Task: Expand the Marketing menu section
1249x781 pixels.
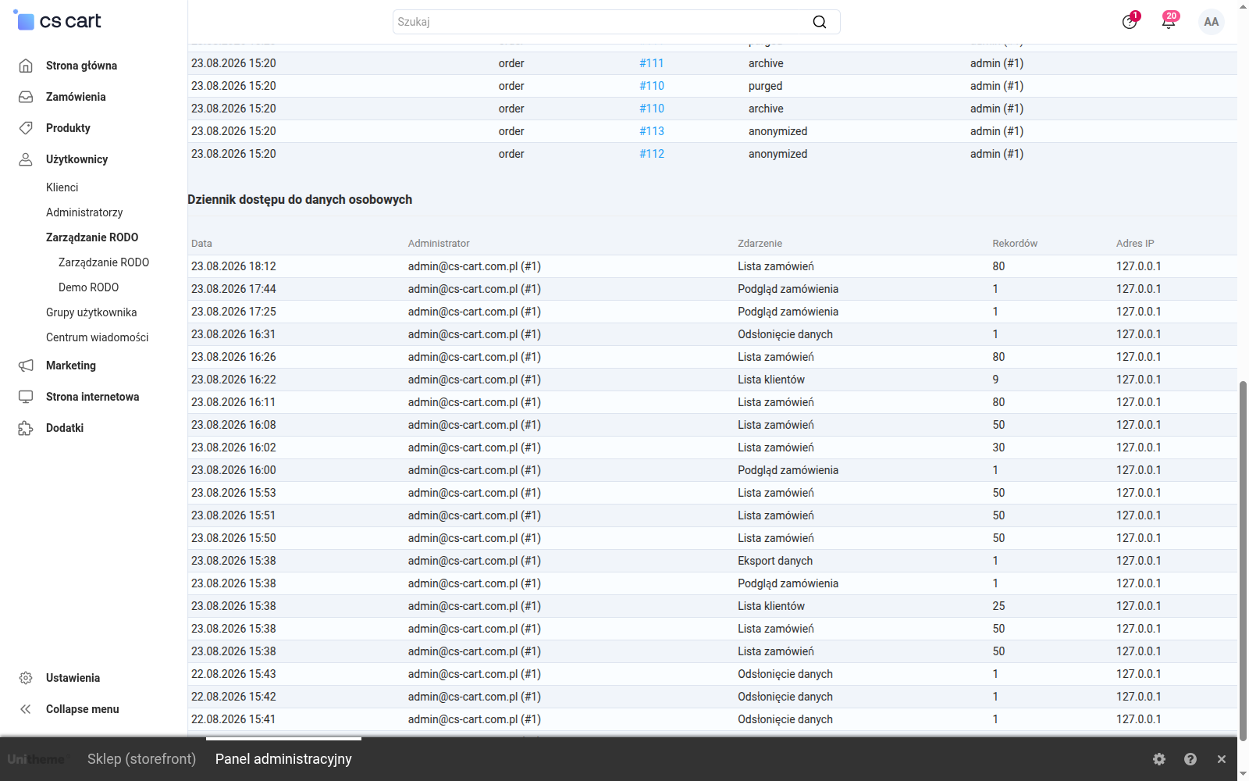Action: click(x=71, y=366)
